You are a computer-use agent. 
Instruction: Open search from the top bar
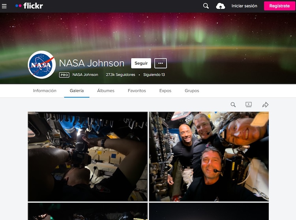click(x=206, y=6)
